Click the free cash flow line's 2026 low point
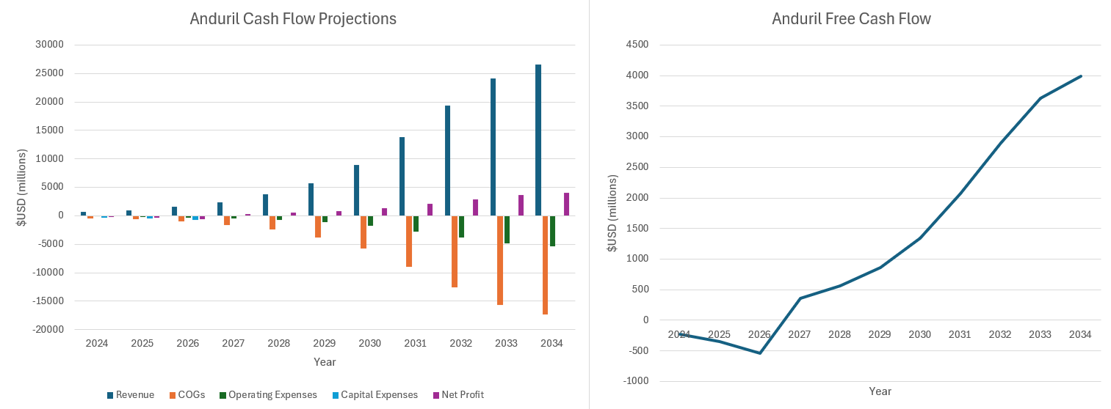This screenshot has width=1111, height=409. click(759, 353)
